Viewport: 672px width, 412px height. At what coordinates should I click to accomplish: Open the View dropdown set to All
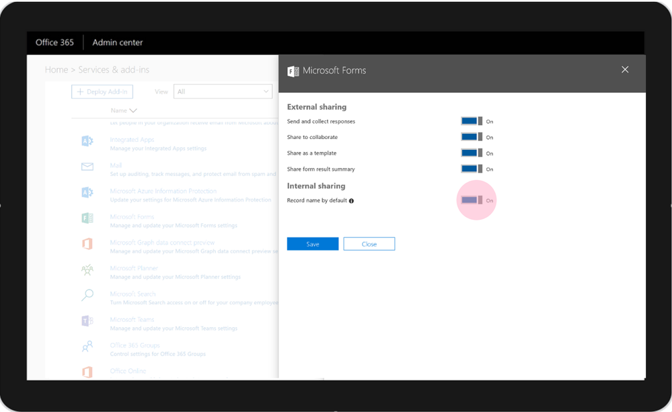pyautogui.click(x=223, y=91)
